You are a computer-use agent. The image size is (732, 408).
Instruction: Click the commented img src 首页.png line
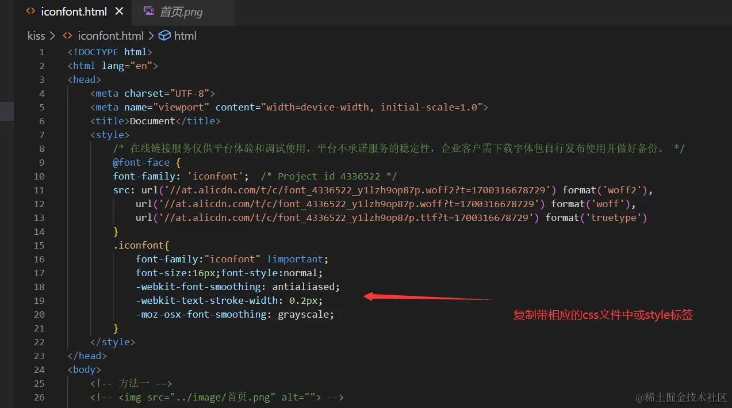coord(217,397)
